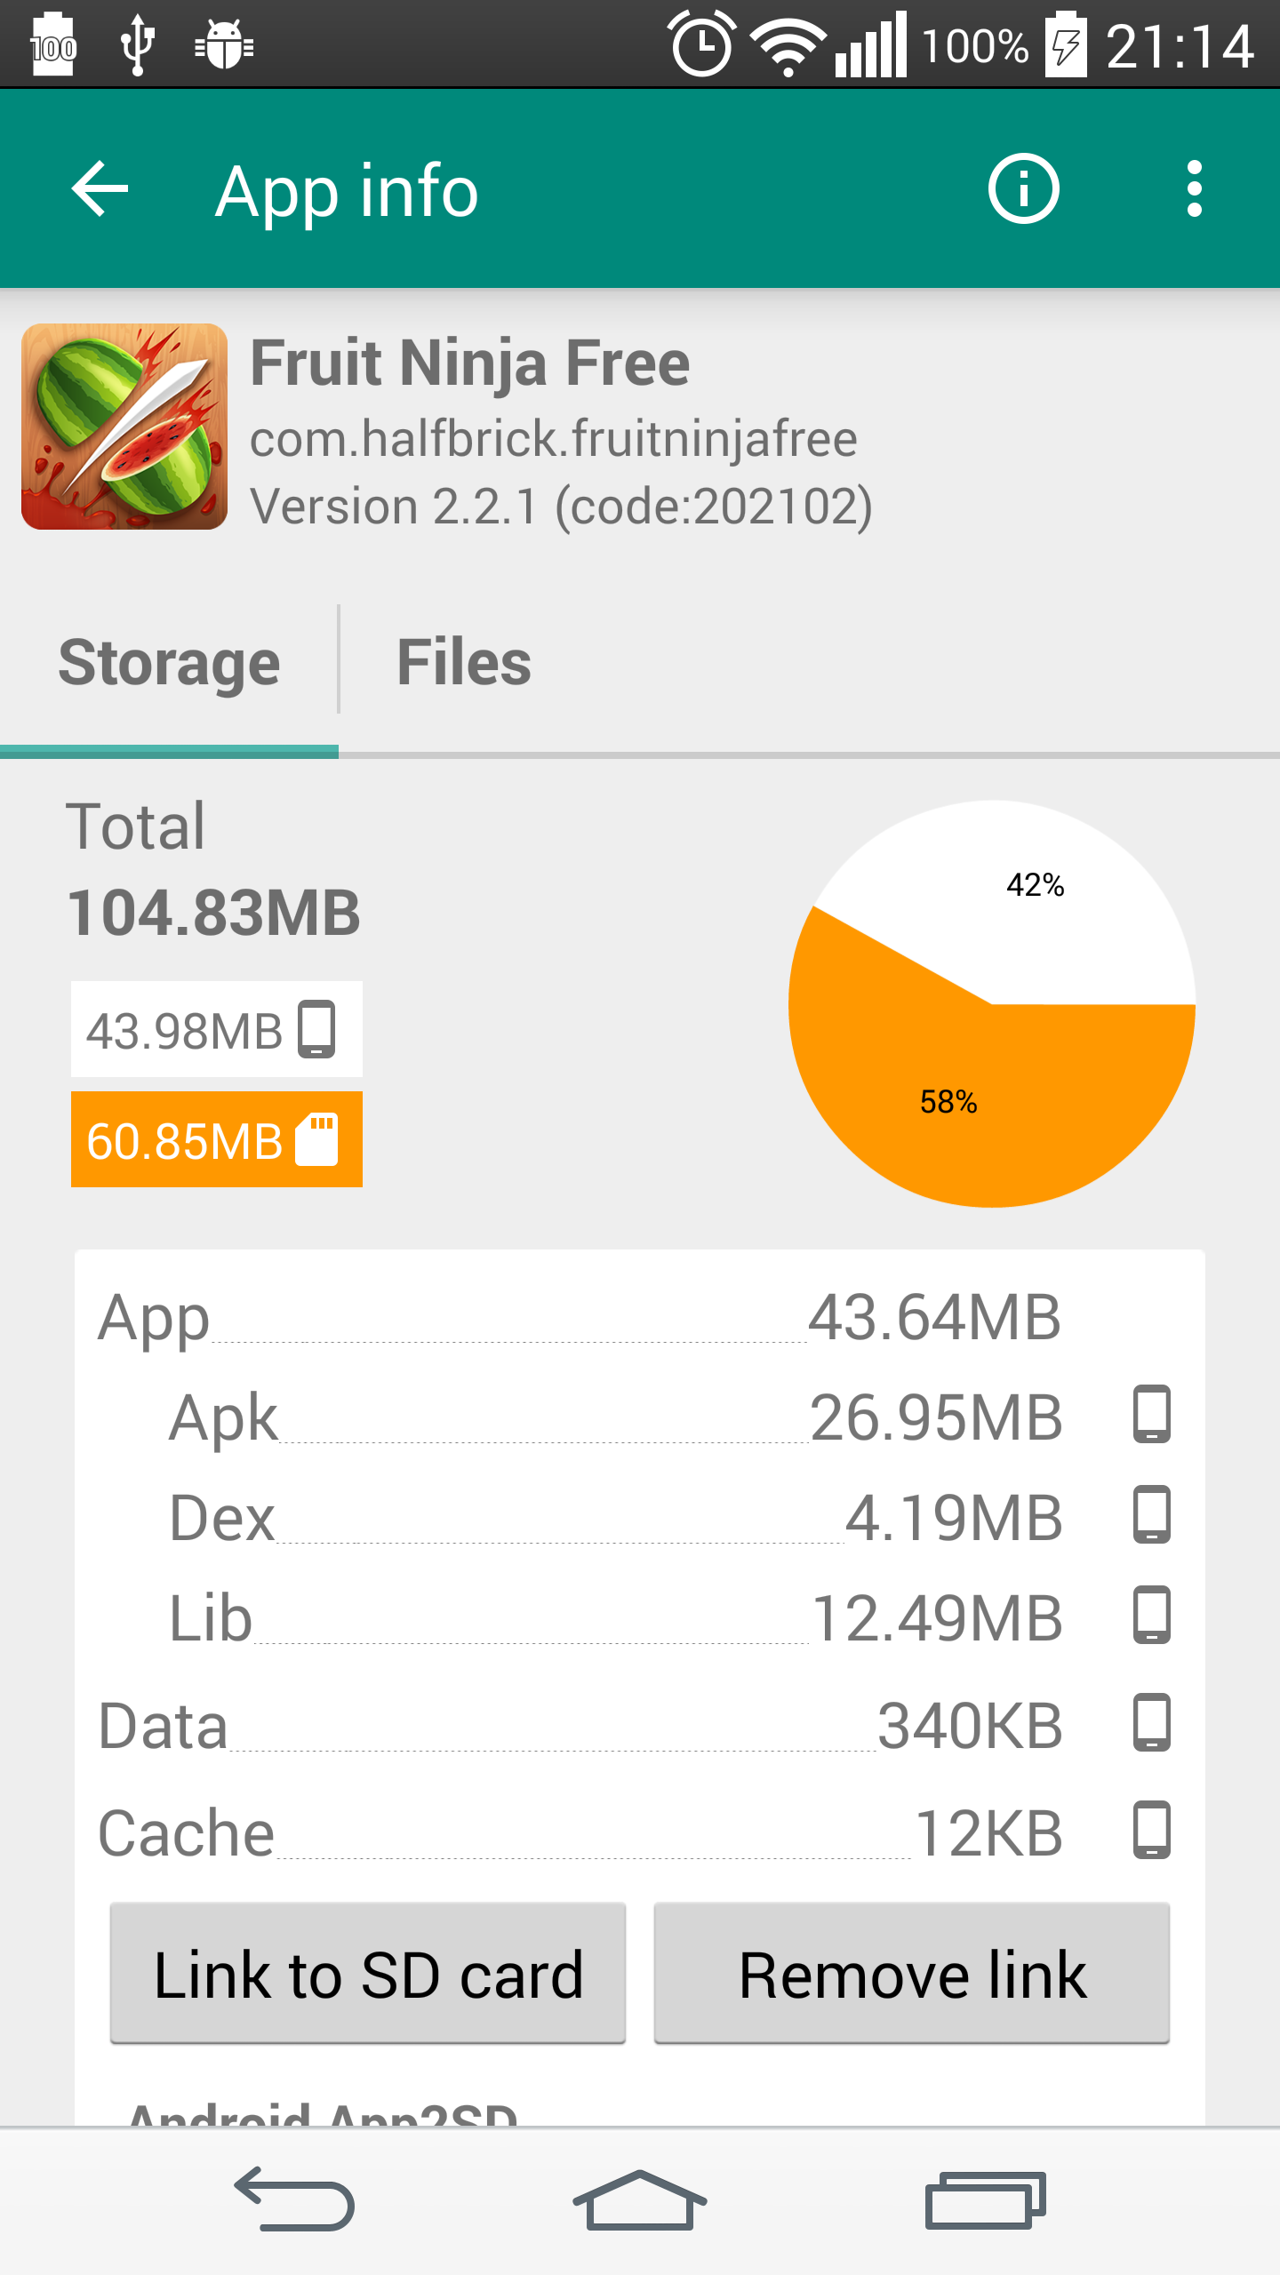Tap the phone icon beside Data size
This screenshot has height=2275, width=1280.
coord(1151,1723)
